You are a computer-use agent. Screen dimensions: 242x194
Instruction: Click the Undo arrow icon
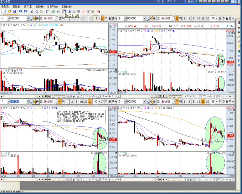(x=20, y=12)
